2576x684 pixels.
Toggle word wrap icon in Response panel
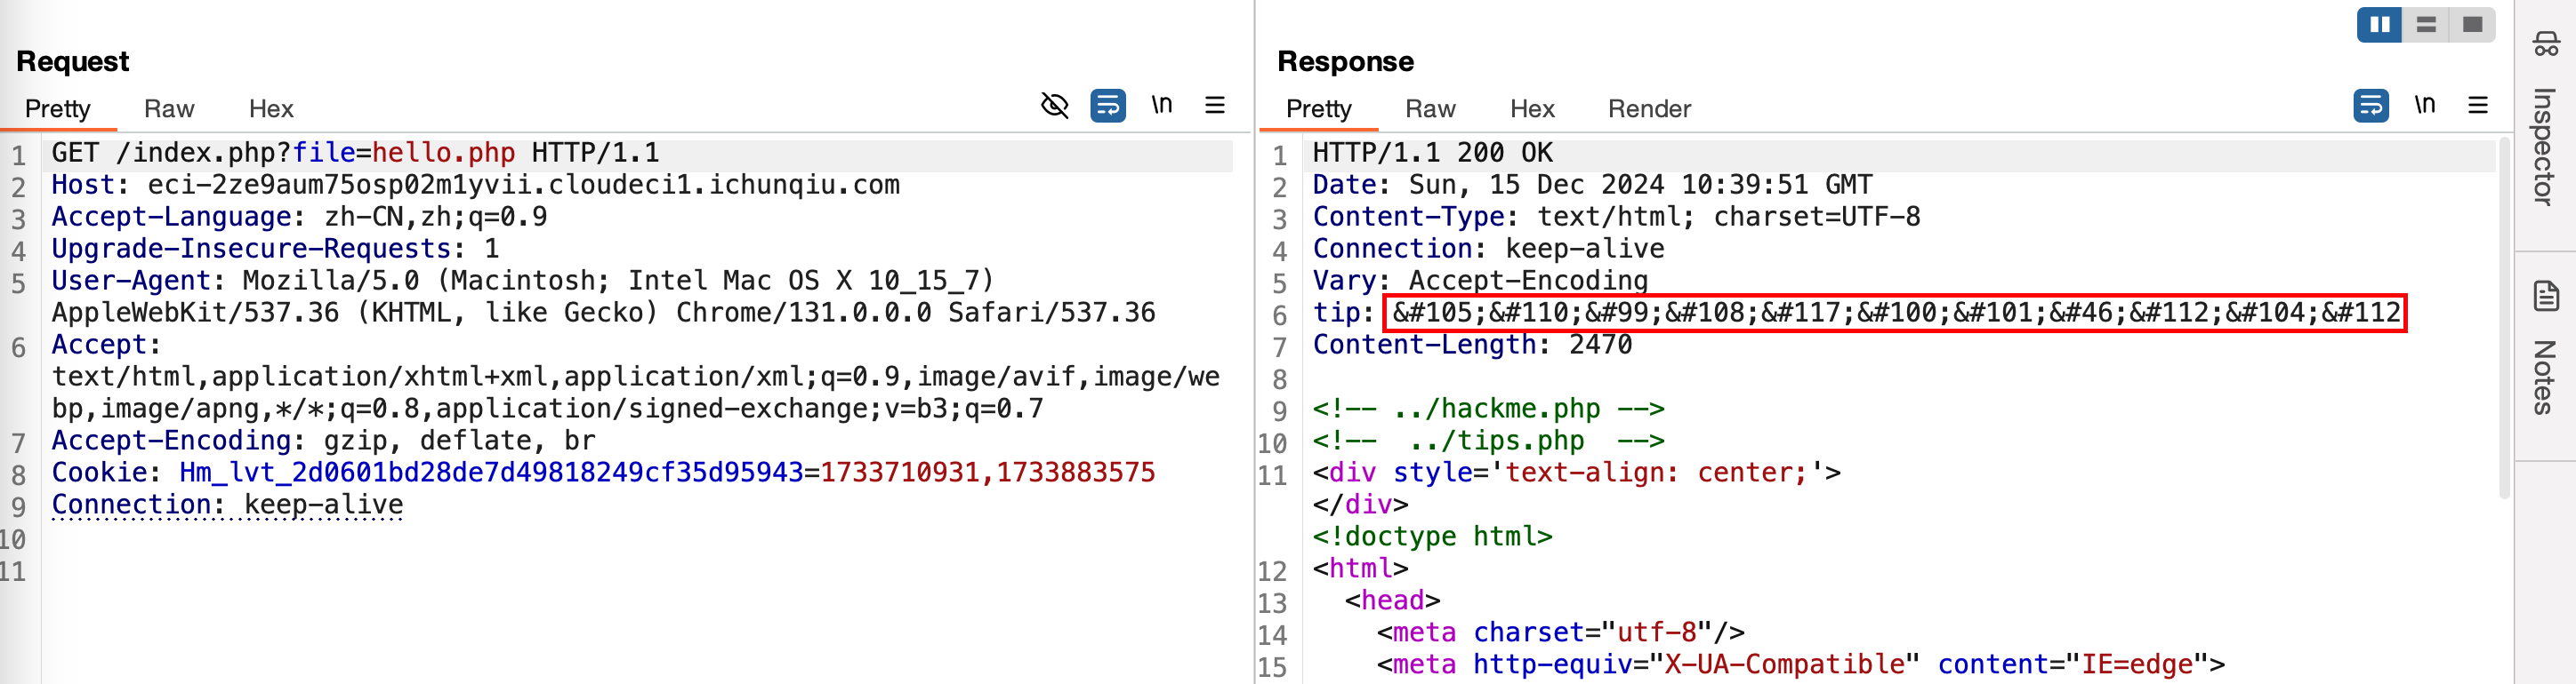pyautogui.click(x=2371, y=105)
